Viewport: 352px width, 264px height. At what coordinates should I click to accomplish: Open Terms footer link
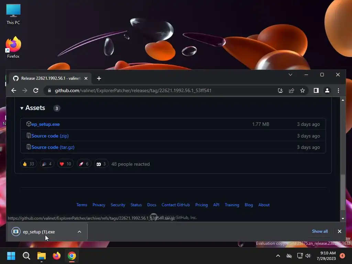tap(82, 205)
